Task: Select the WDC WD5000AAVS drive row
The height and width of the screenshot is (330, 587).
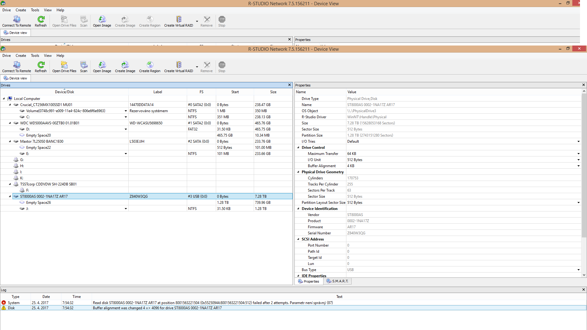Action: [x=50, y=123]
